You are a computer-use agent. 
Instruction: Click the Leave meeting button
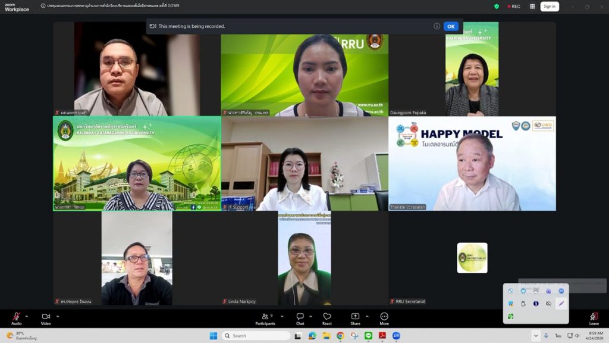(594, 317)
